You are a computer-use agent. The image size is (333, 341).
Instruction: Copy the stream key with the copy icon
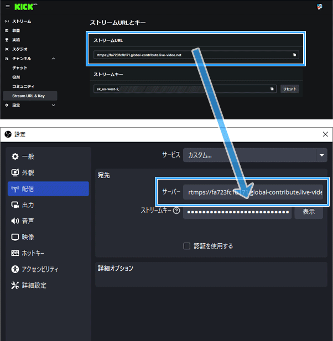(x=272, y=89)
